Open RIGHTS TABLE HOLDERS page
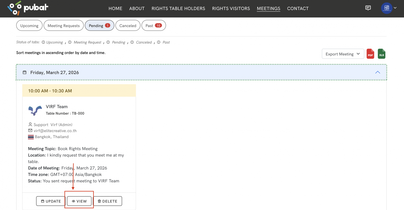 click(178, 9)
